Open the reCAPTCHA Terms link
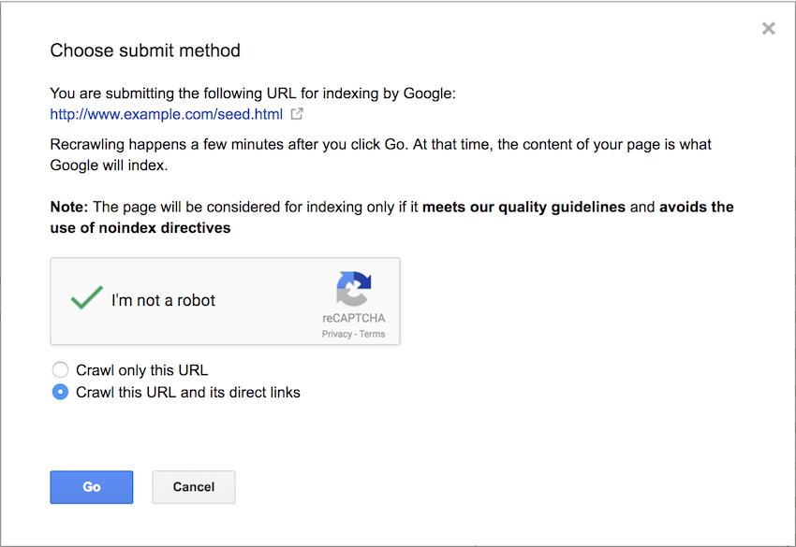 pyautogui.click(x=372, y=334)
